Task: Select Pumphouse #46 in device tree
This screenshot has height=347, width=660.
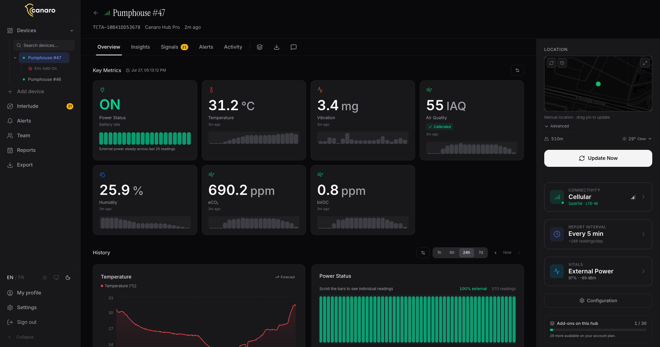Action: pyautogui.click(x=44, y=79)
